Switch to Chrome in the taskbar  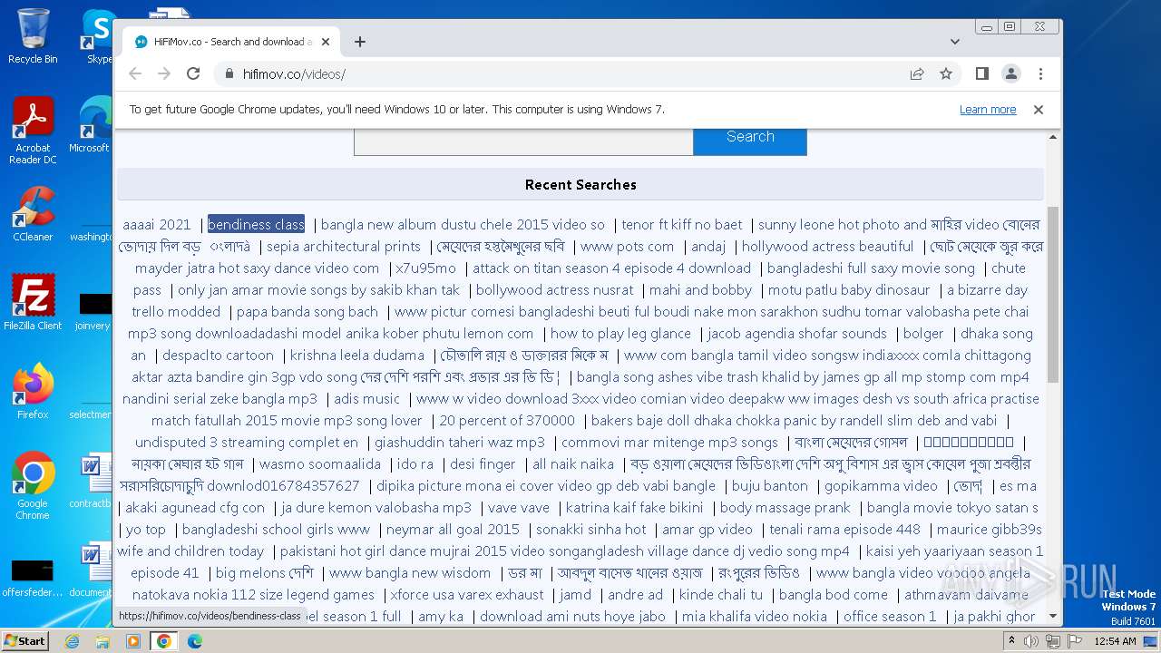pyautogui.click(x=163, y=641)
